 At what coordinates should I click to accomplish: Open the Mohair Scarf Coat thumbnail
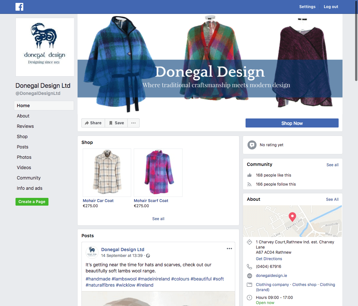coord(158,173)
